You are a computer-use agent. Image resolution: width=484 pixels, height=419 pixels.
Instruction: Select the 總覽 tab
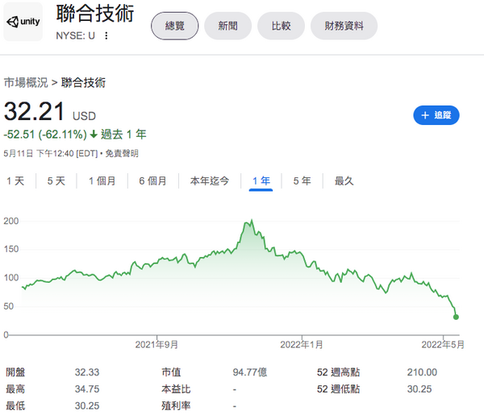[175, 26]
